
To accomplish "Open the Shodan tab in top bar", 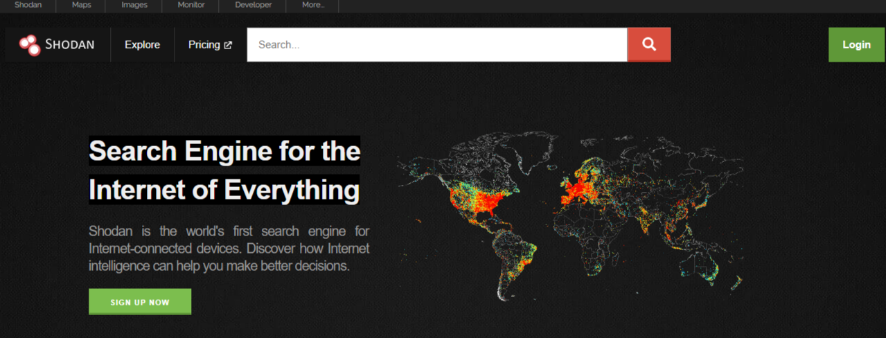I will 28,5.
